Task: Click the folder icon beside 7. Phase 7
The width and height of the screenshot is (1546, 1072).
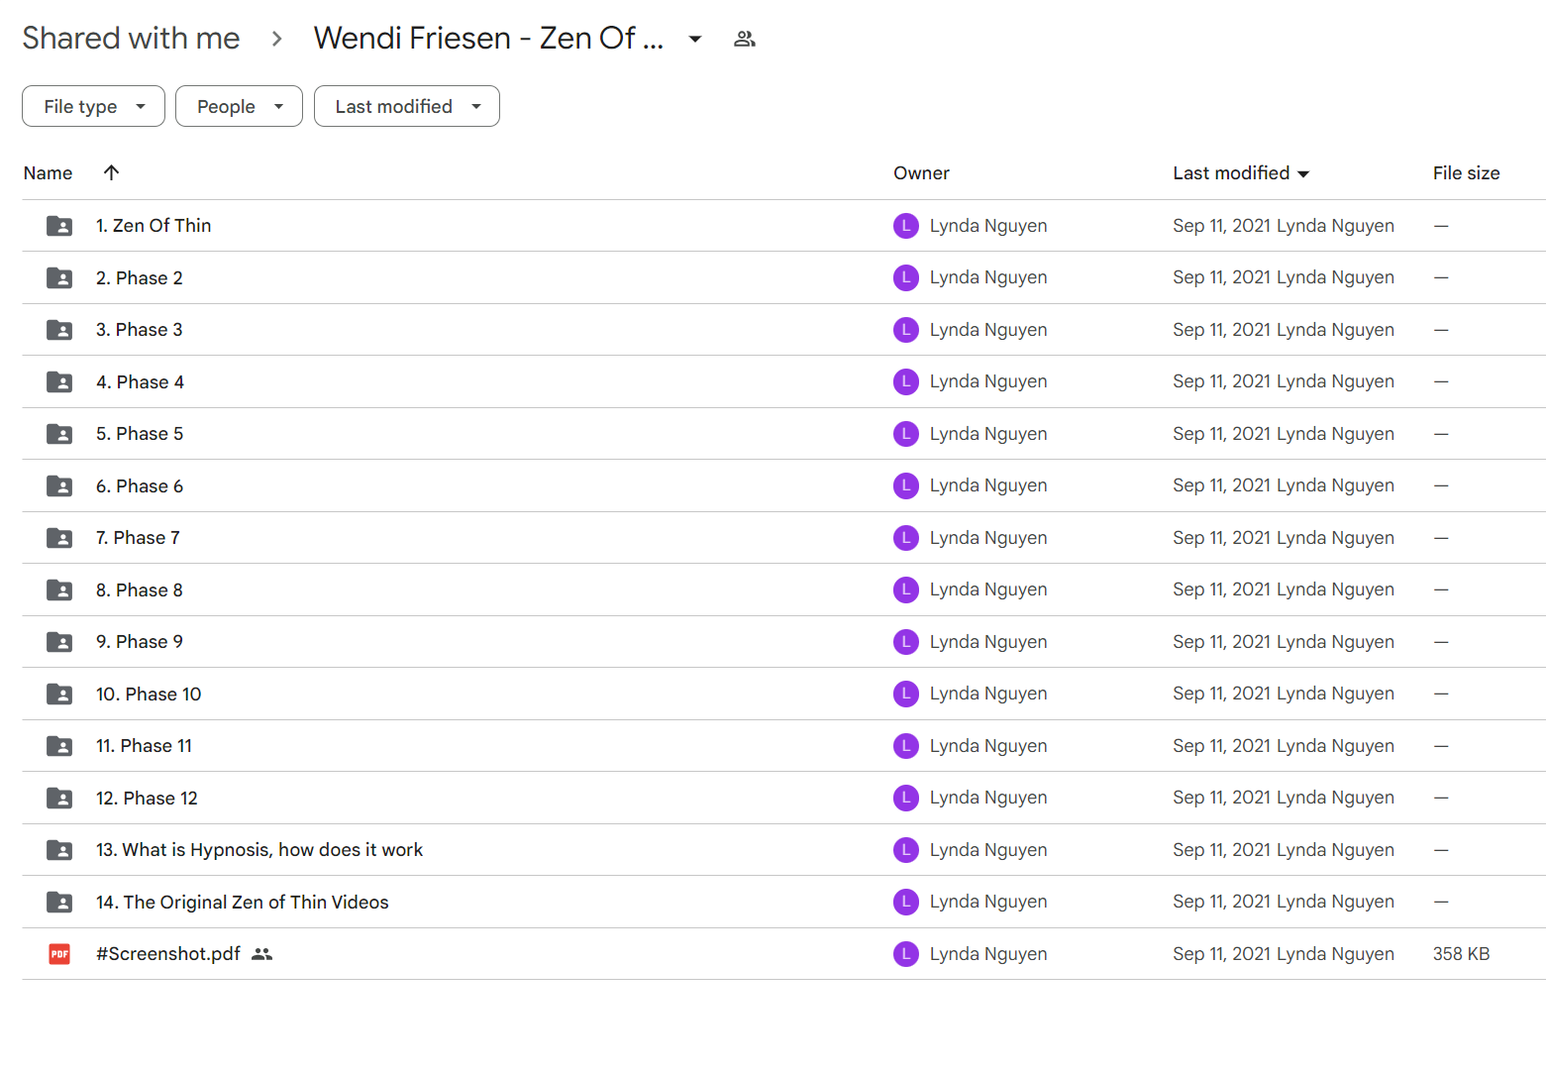Action: 59,538
